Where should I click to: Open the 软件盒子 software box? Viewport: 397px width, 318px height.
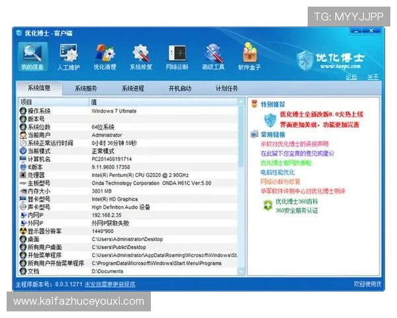point(249,56)
